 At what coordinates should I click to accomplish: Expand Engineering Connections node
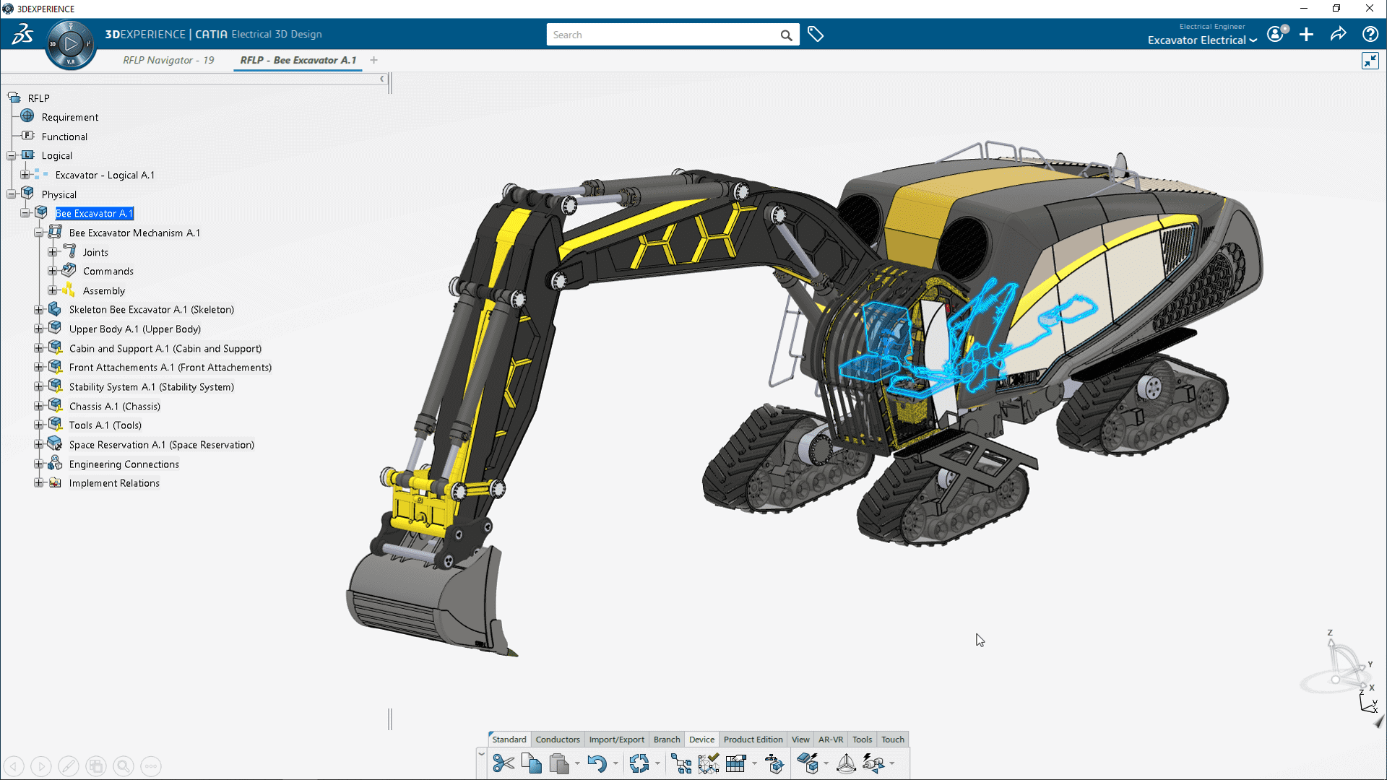point(39,464)
